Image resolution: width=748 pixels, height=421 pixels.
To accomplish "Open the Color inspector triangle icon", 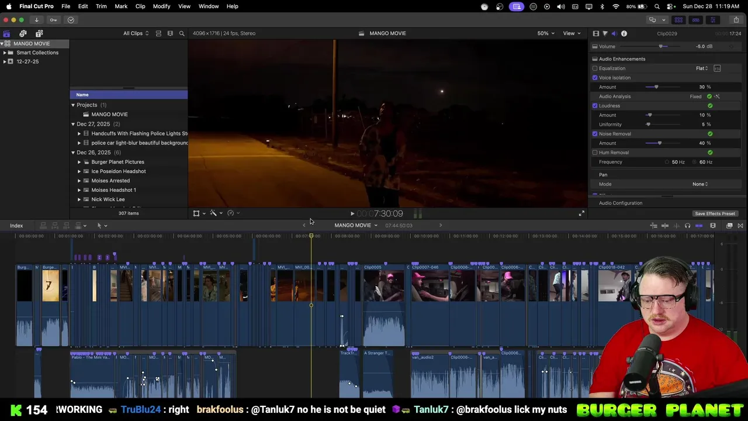I will point(605,33).
